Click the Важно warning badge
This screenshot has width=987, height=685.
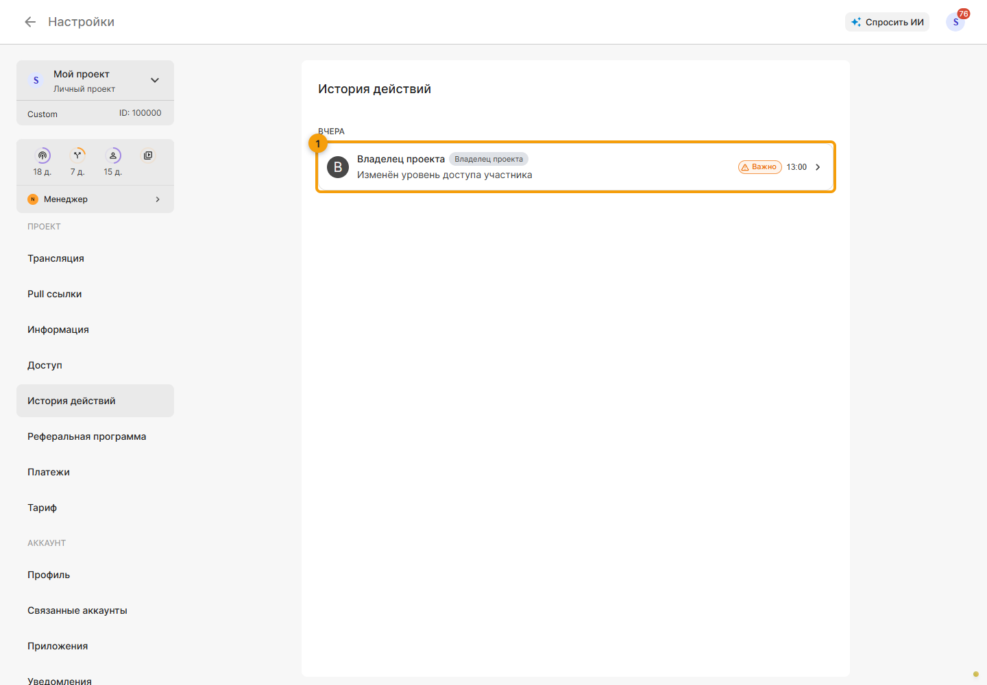[x=759, y=167]
